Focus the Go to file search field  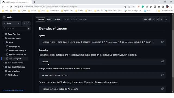[x=16, y=29]
